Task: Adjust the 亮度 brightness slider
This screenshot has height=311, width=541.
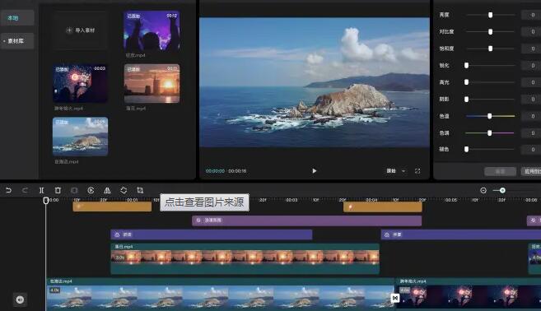Action: click(x=490, y=15)
